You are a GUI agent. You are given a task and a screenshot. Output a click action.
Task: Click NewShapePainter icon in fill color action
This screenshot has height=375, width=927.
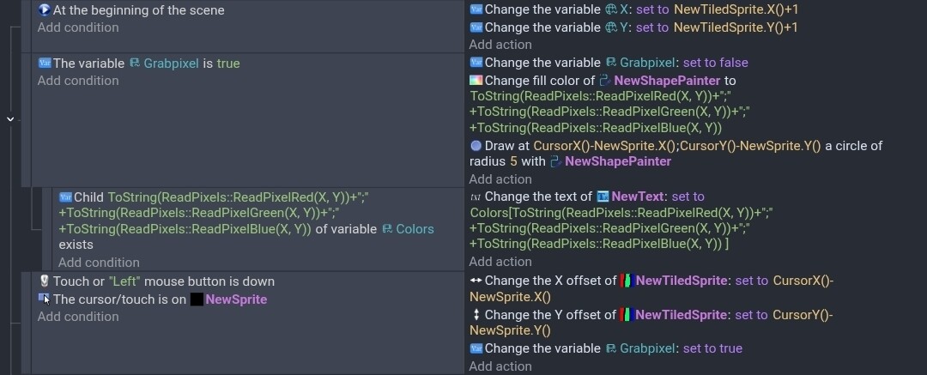(x=605, y=81)
